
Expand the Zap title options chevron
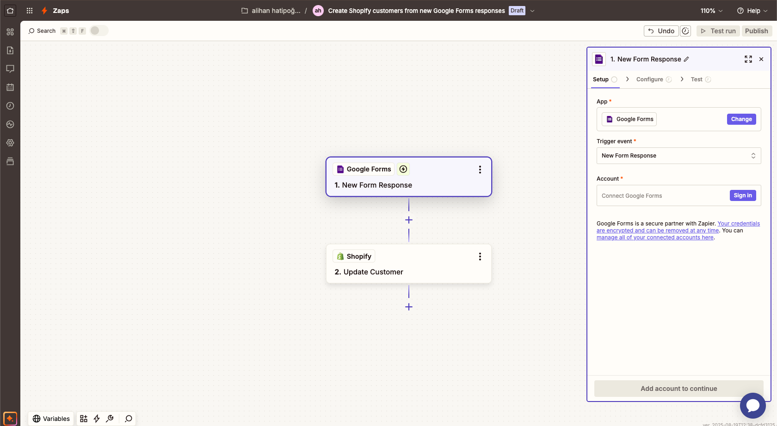(532, 11)
